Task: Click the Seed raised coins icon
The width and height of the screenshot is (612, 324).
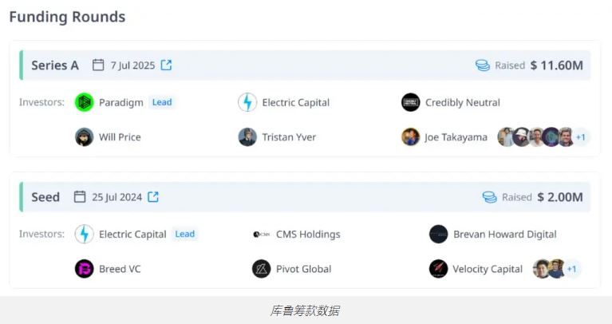Action: [489, 197]
